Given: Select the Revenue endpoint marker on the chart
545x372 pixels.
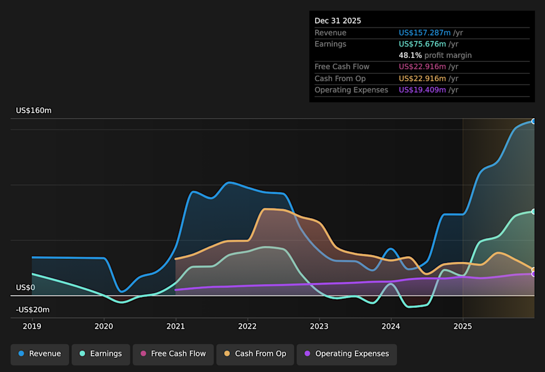Looking at the screenshot, I should 533,121.
